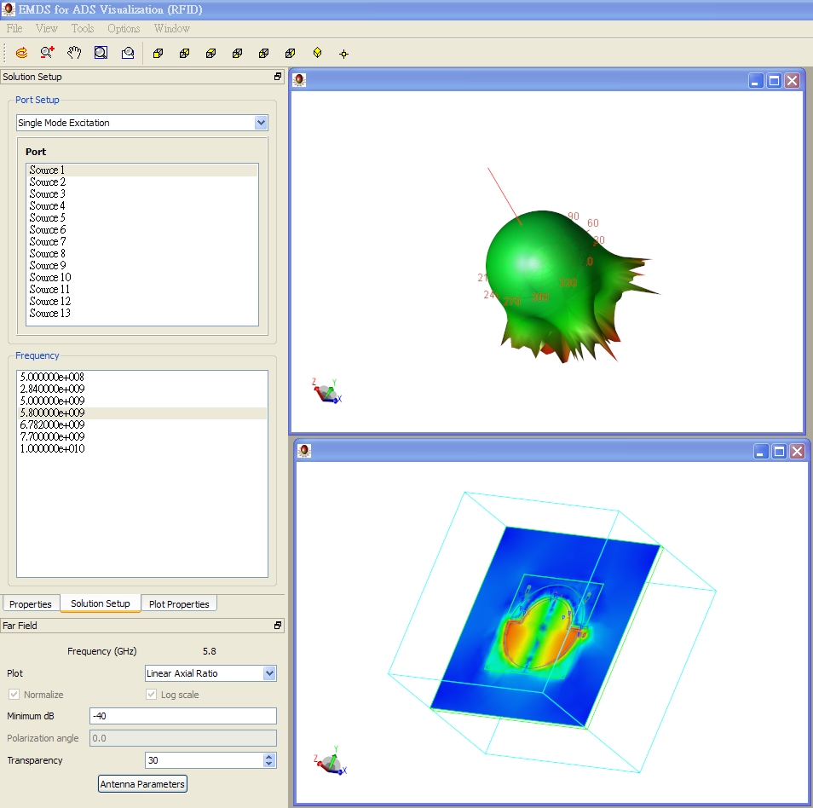Open the Plot type Linear Axial Ratio dropdown

tap(269, 673)
